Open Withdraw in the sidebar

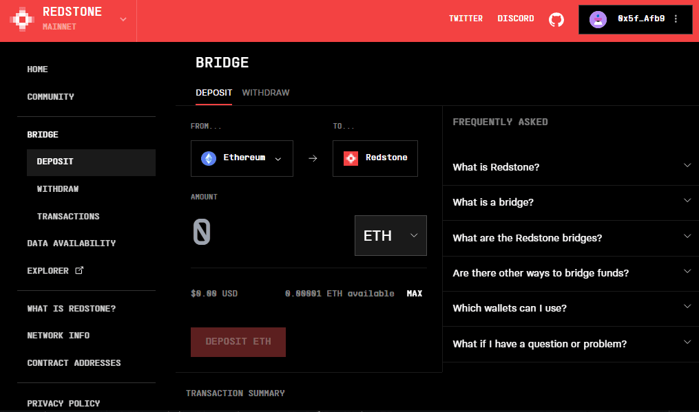coord(58,189)
